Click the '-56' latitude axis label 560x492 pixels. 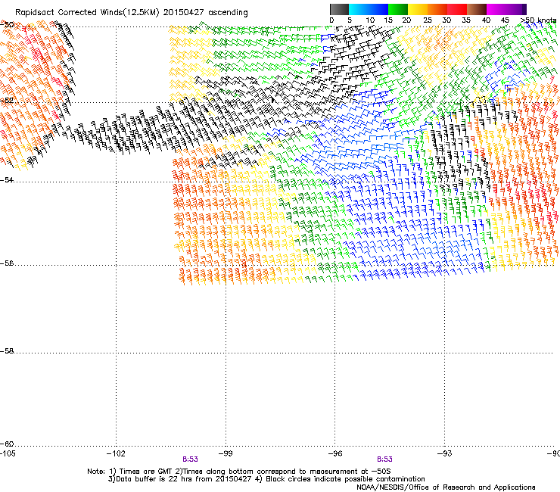point(7,263)
